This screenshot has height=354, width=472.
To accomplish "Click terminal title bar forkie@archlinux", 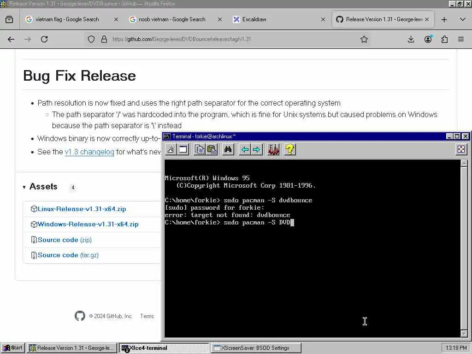I will pyautogui.click(x=304, y=136).
